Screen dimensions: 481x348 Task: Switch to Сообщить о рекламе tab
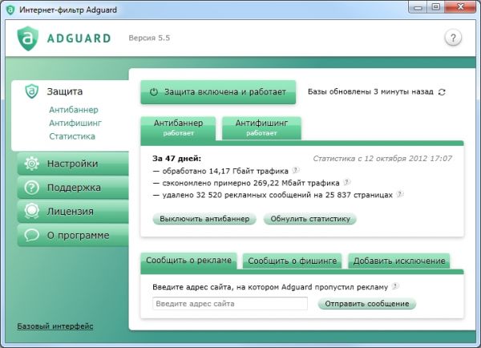[x=188, y=261]
